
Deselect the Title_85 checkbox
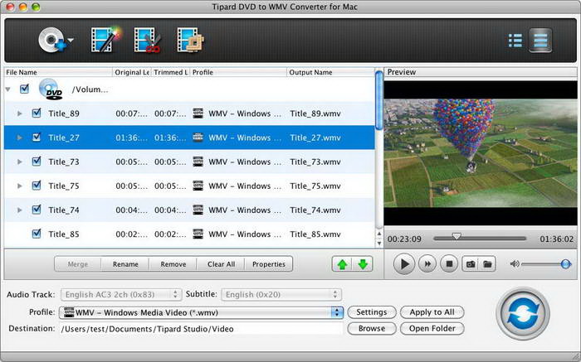pos(37,234)
